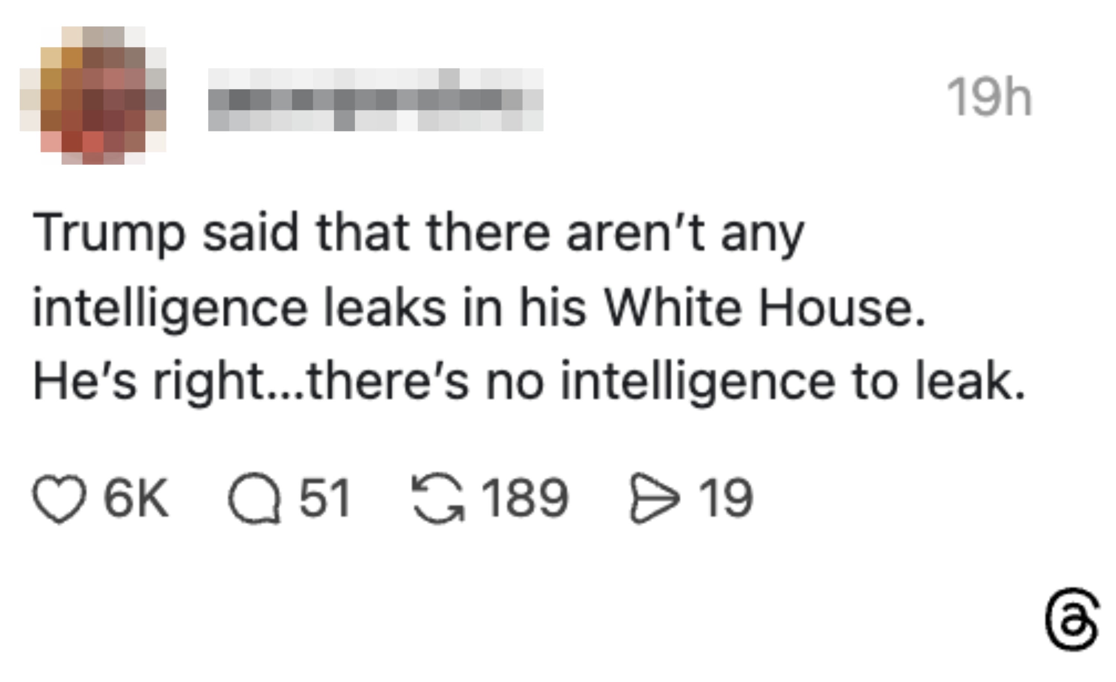This screenshot has height=682, width=1116.
Task: Click the word "aren't" in the post
Action: (x=636, y=233)
